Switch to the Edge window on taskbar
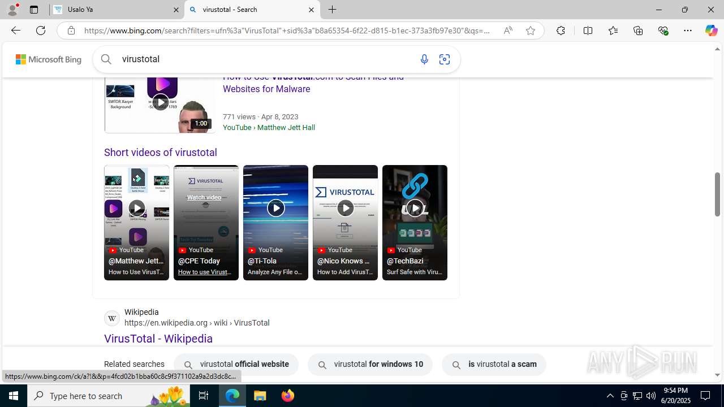This screenshot has width=724, height=407. [x=232, y=396]
